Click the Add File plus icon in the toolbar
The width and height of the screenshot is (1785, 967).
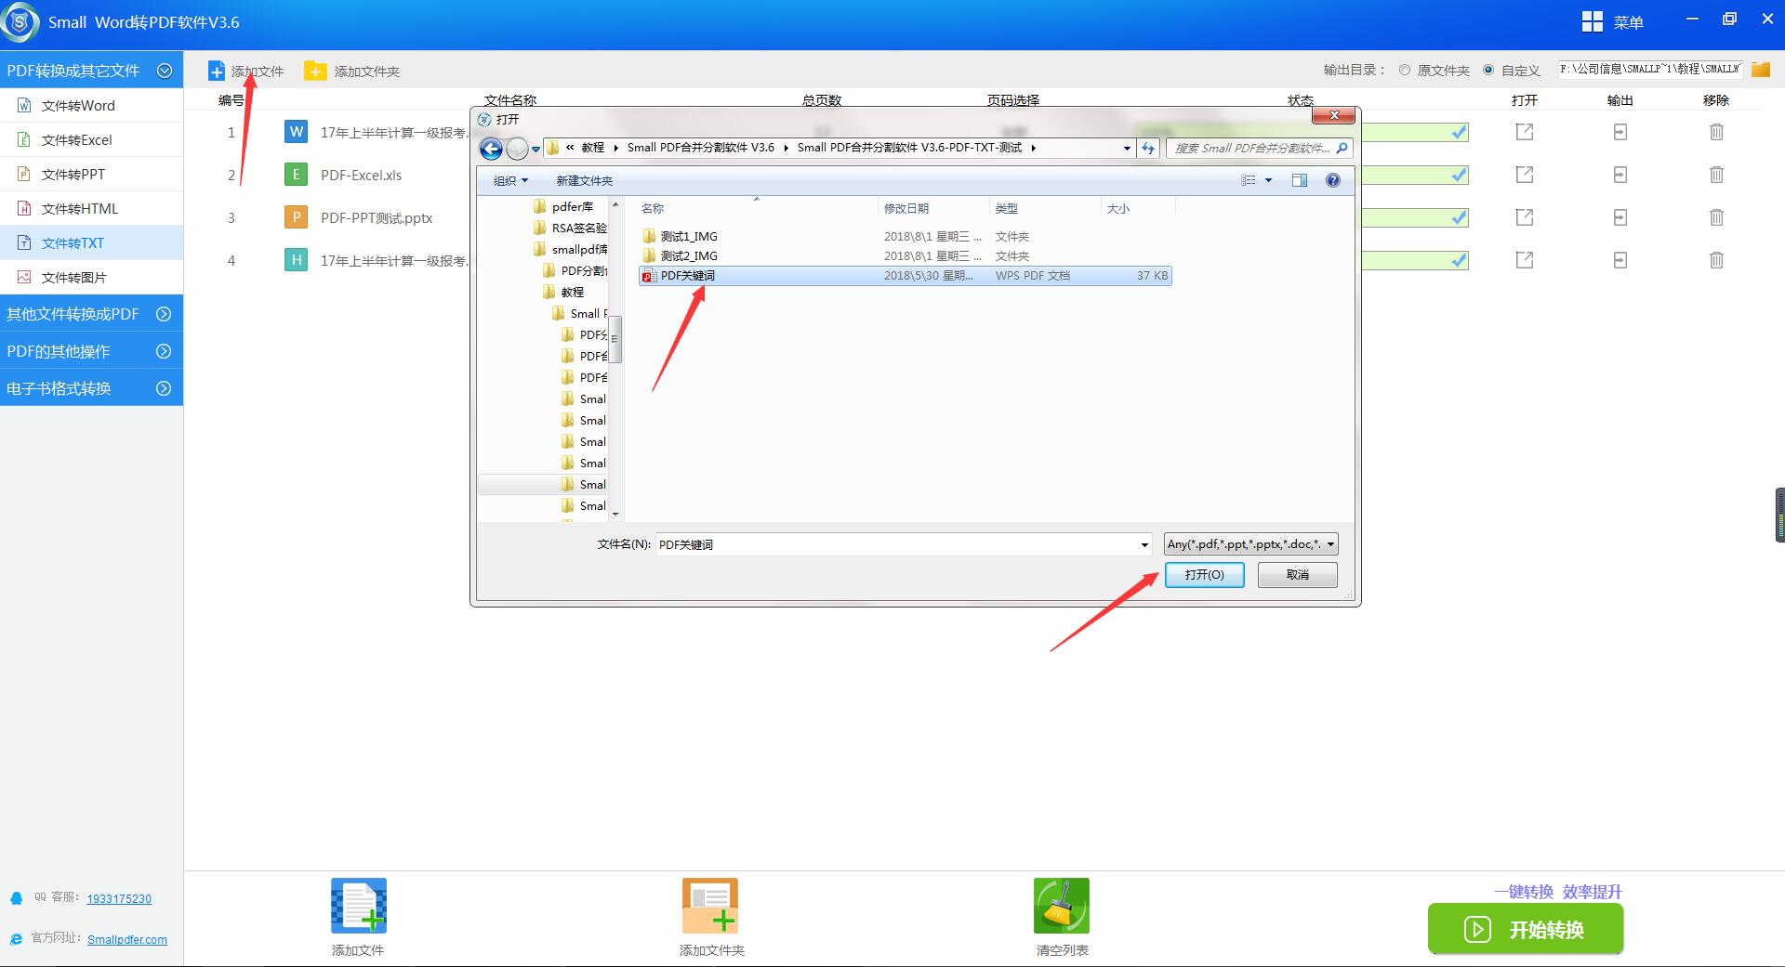[216, 72]
